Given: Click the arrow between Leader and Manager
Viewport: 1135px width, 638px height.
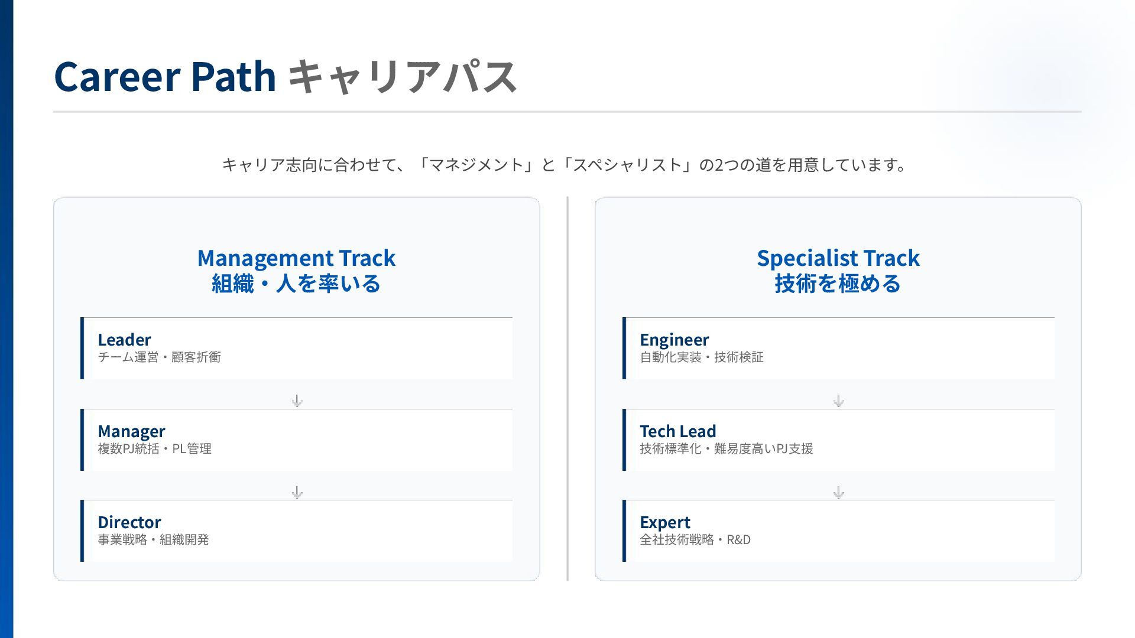Looking at the screenshot, I should point(297,401).
